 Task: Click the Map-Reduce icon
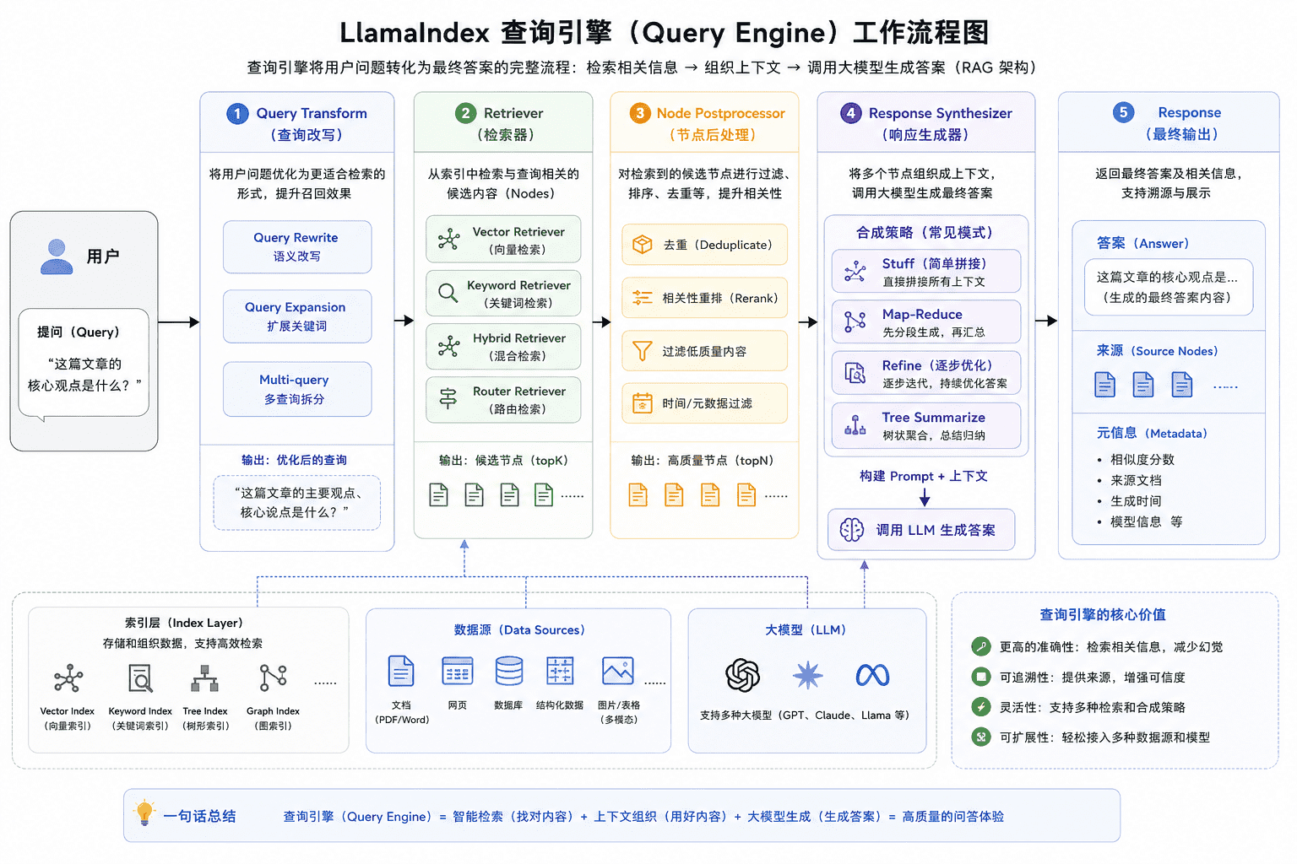point(855,321)
